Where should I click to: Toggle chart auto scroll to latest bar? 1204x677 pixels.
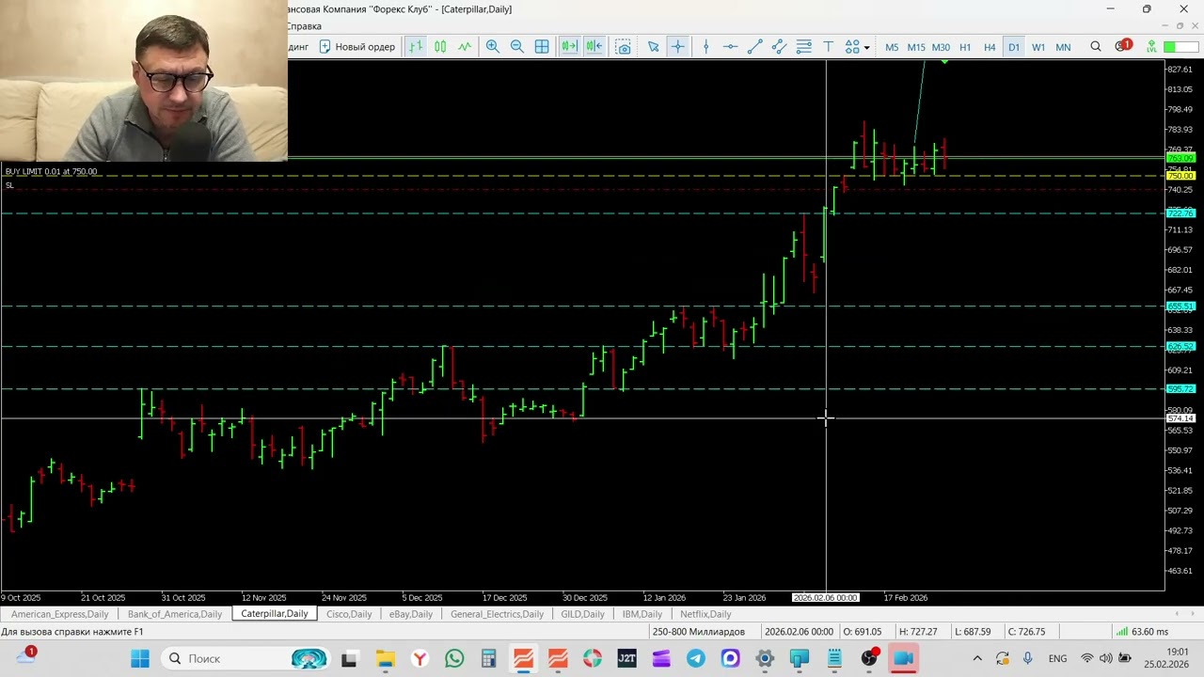(569, 47)
